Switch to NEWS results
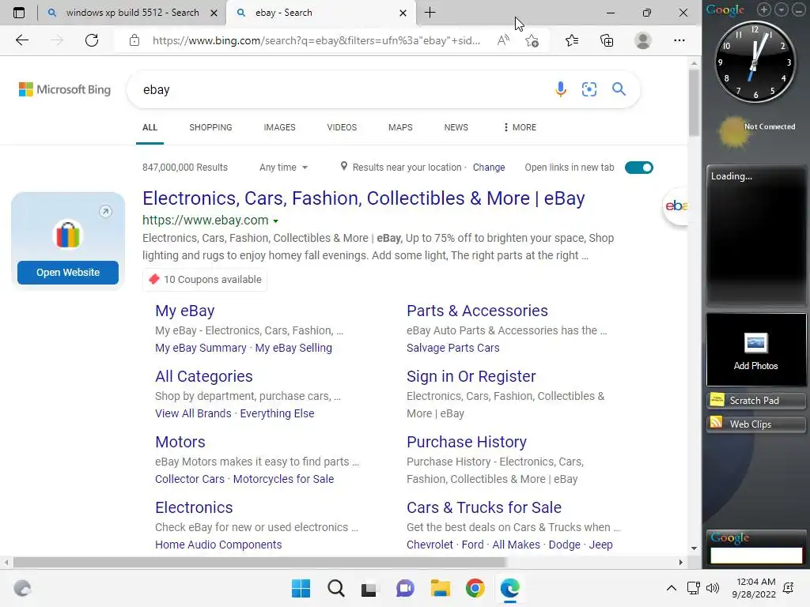Screen dimensions: 810x607 (x=456, y=127)
